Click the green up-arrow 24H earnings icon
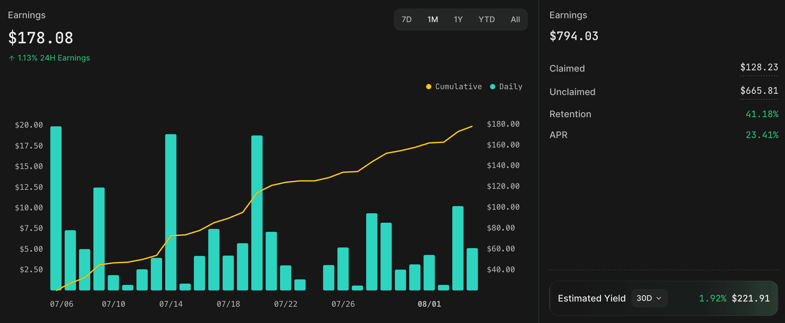 point(12,58)
